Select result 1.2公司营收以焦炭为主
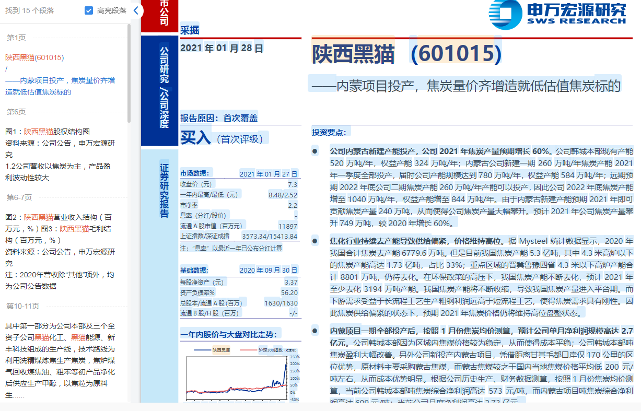The height and width of the screenshot is (411, 641). point(58,172)
